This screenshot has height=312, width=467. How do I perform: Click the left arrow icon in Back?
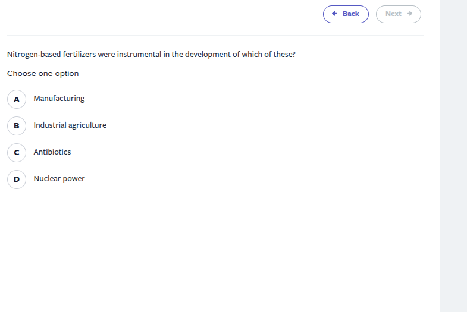[335, 14]
